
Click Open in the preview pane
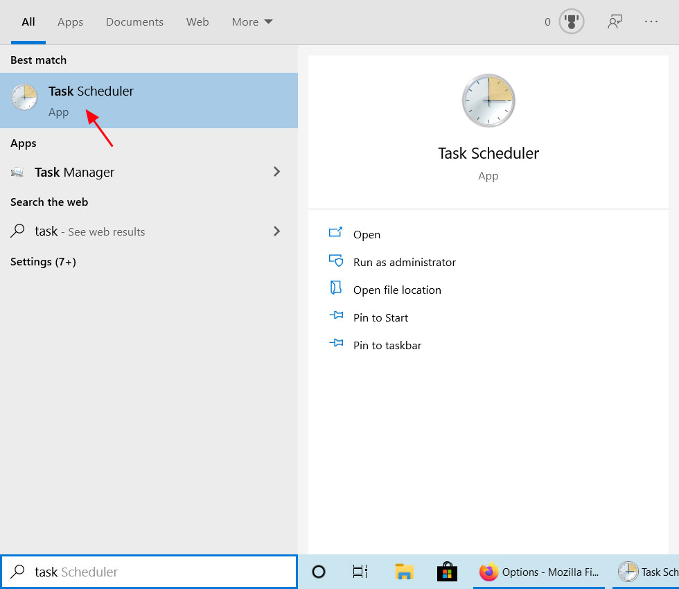point(367,234)
